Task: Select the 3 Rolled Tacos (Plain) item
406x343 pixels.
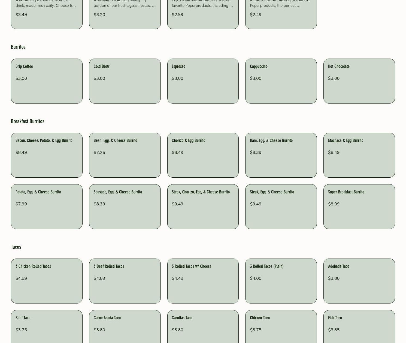Action: point(281,281)
